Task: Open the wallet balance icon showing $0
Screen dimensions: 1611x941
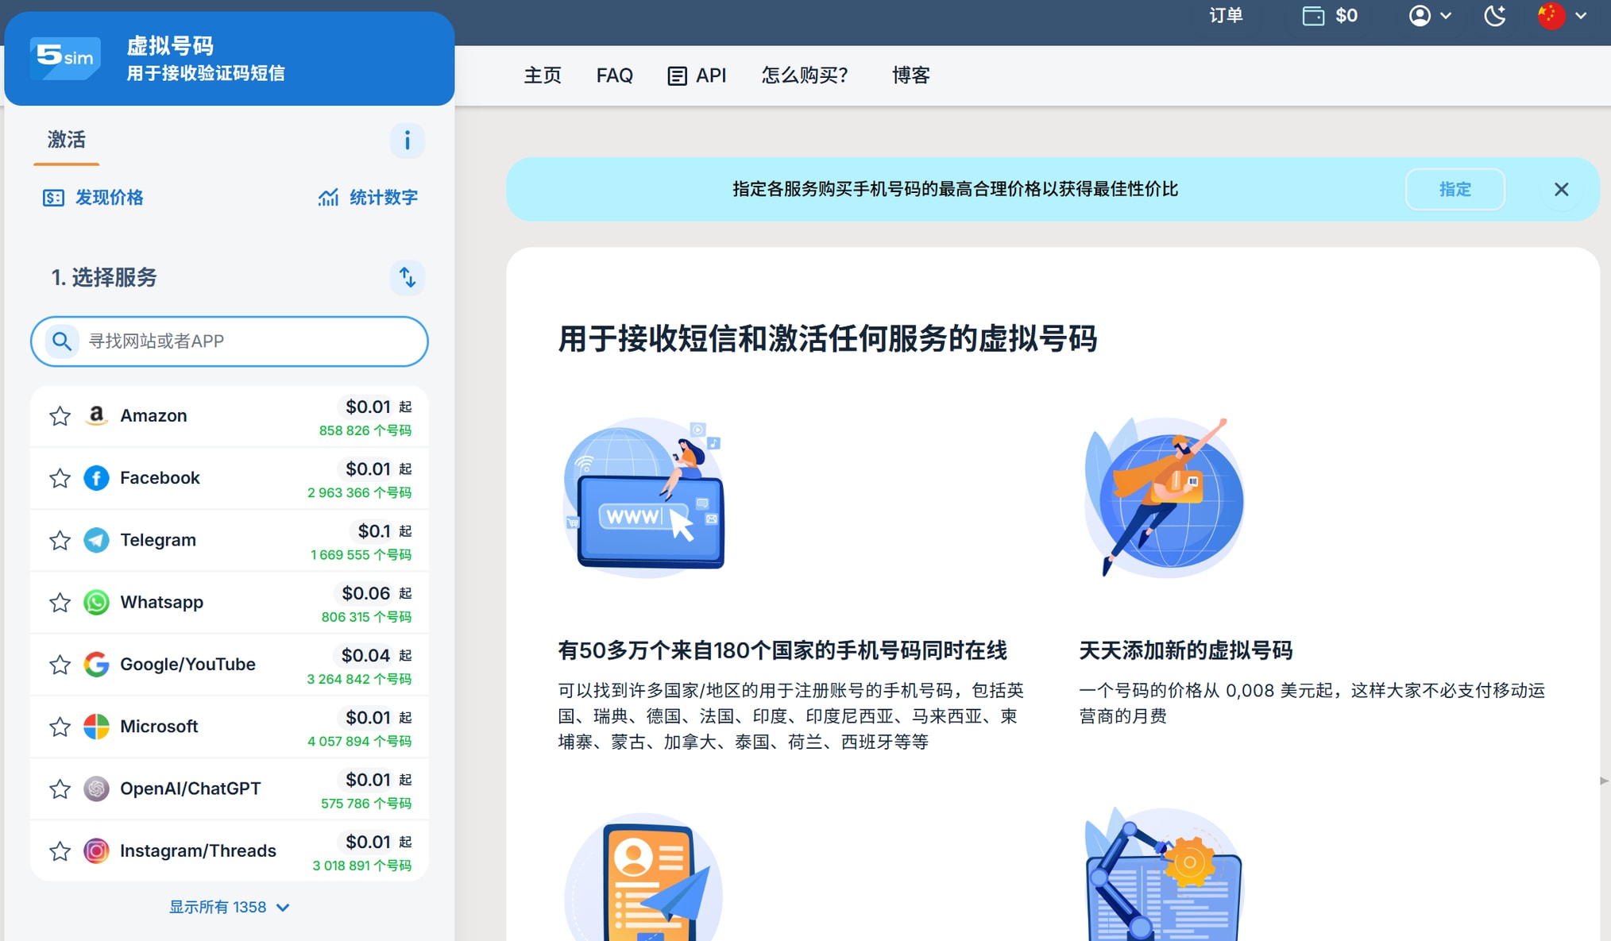Action: coord(1313,16)
